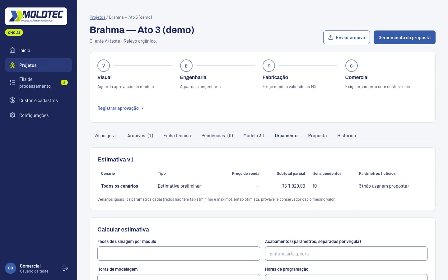Image resolution: width=448 pixels, height=280 pixels.
Task: Click the logout icon
Action: (65, 268)
